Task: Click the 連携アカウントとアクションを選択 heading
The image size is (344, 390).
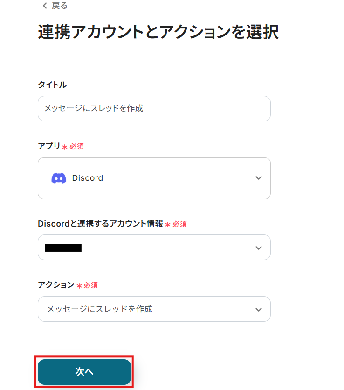Action: [x=158, y=32]
